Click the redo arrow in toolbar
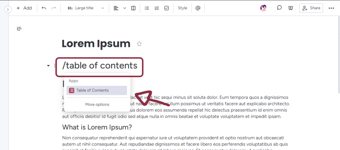340x150 pixels. pyautogui.click(x=53, y=8)
